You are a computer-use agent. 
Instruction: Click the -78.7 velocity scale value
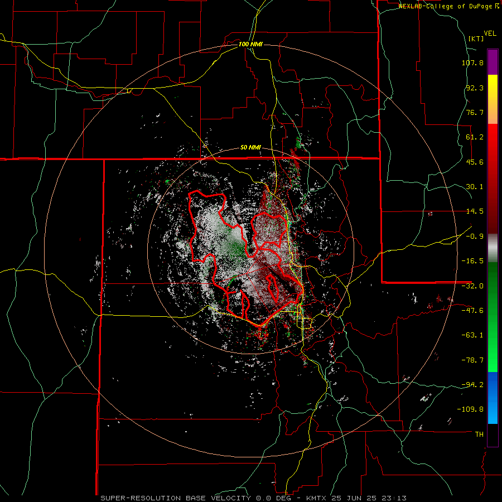(x=472, y=360)
